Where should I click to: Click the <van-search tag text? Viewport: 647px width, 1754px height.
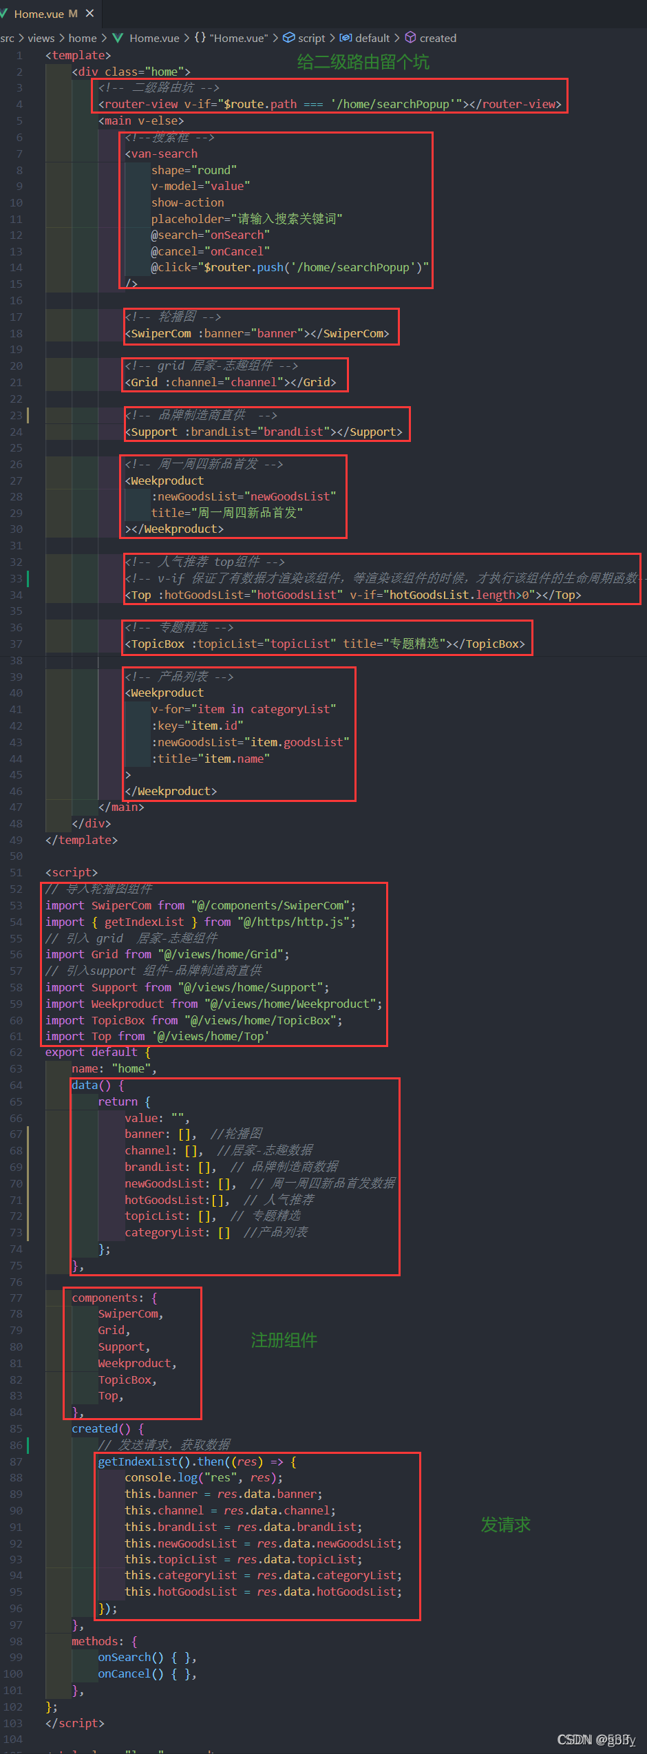(x=161, y=154)
